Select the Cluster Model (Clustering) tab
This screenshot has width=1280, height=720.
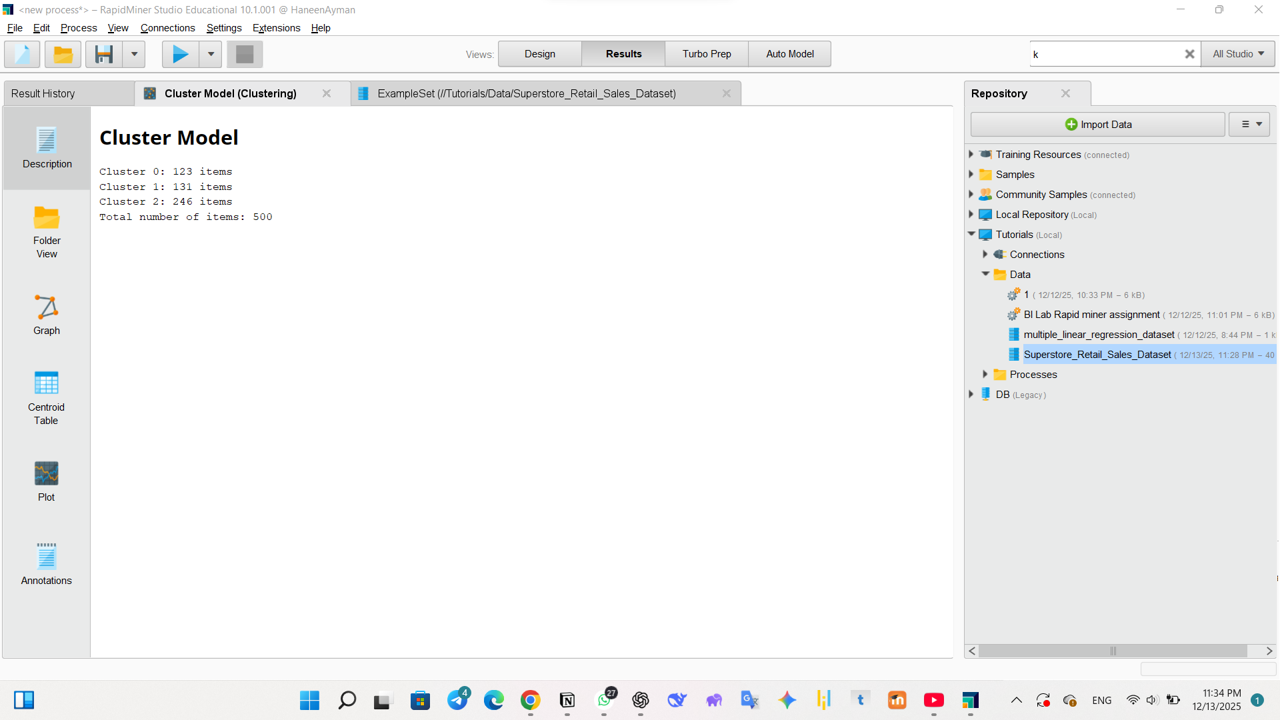click(x=231, y=93)
